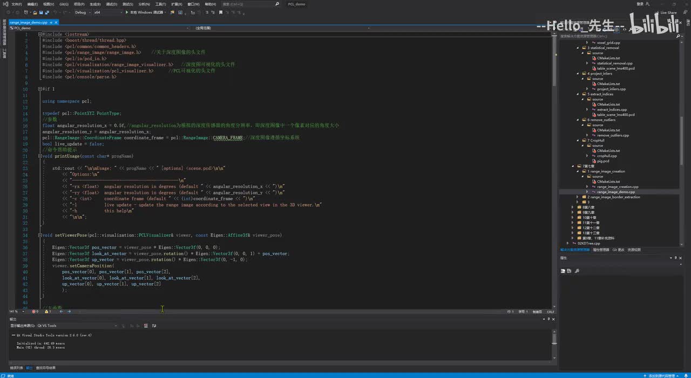The image size is (691, 378).
Task: Click the magnifier icon in Solution Explorer search
Action: [679, 36]
